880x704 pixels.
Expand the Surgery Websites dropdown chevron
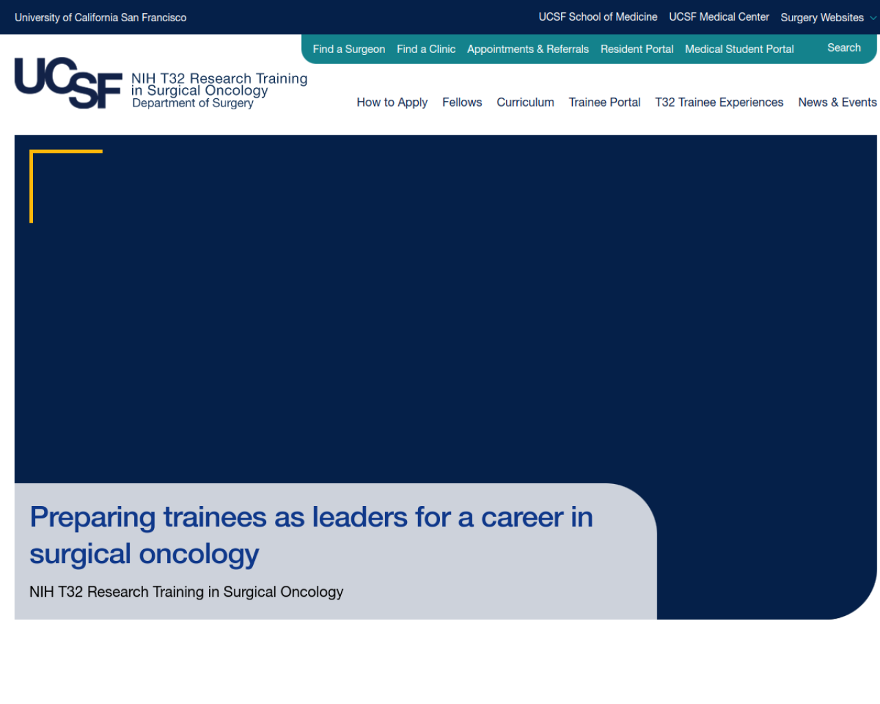(x=873, y=18)
